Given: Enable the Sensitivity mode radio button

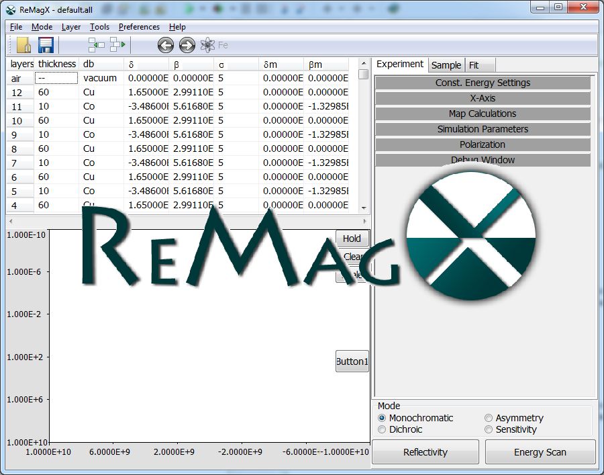Looking at the screenshot, I should [489, 429].
